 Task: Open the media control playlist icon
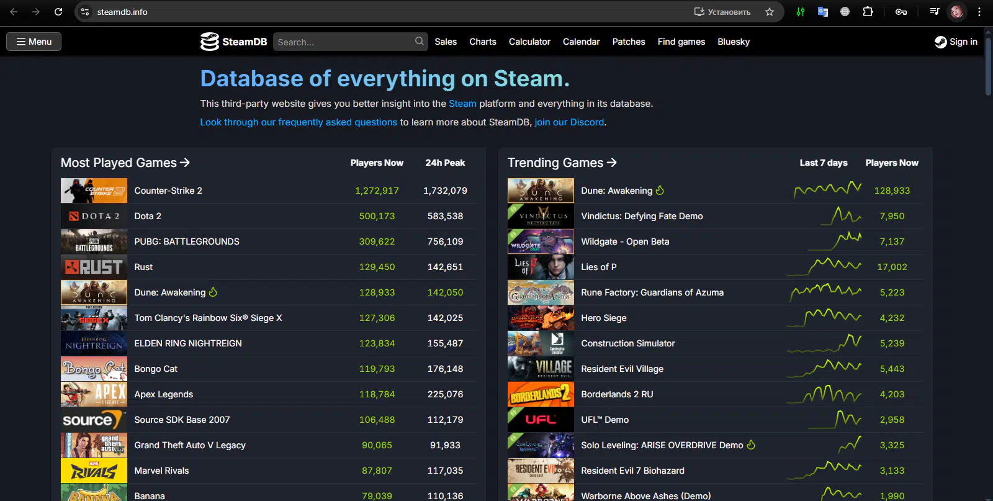934,12
